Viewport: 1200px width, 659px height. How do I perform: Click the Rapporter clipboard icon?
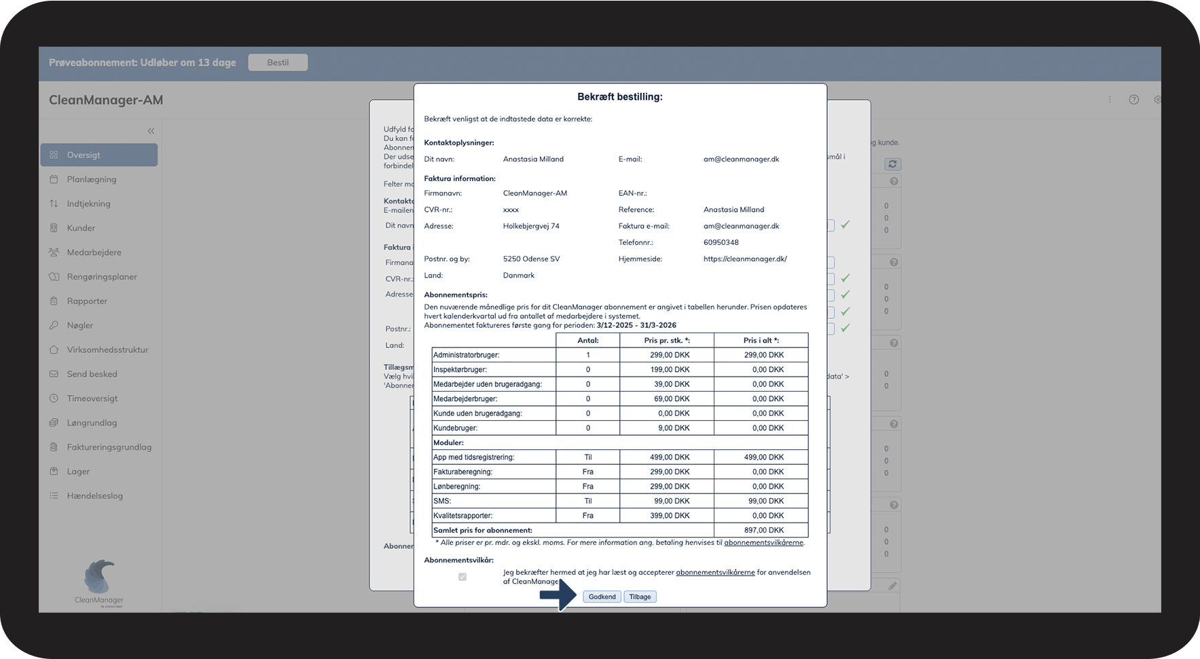[54, 301]
